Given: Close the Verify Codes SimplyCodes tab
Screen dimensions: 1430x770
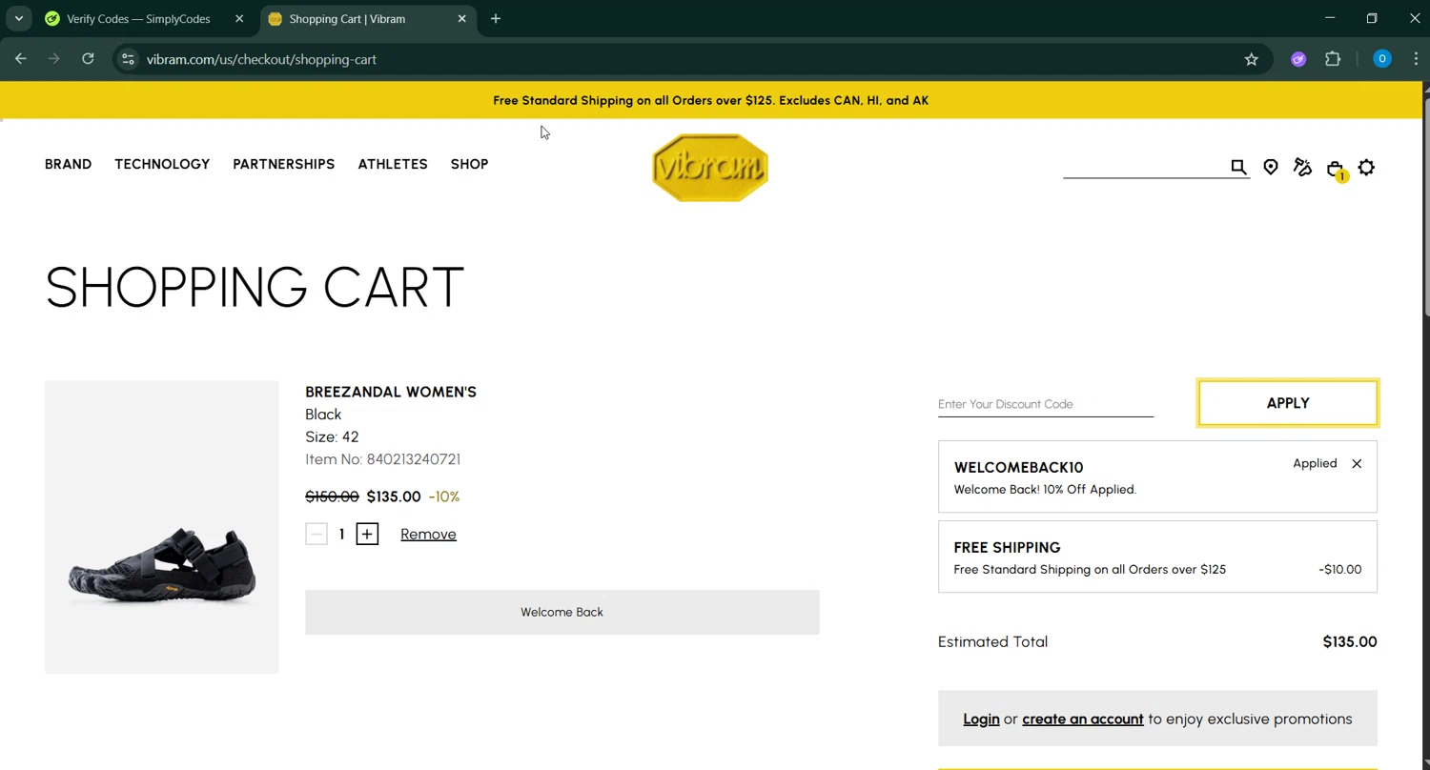Looking at the screenshot, I should tap(239, 19).
